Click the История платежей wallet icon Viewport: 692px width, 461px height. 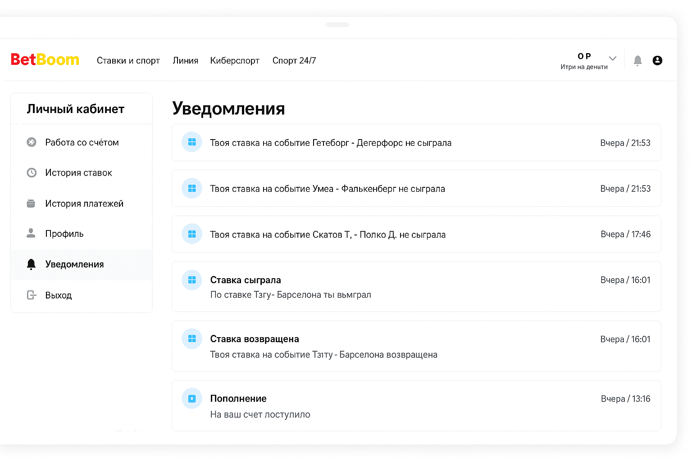coord(31,203)
